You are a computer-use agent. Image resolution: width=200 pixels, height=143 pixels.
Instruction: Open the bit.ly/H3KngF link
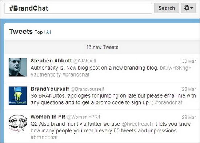pos(176,68)
